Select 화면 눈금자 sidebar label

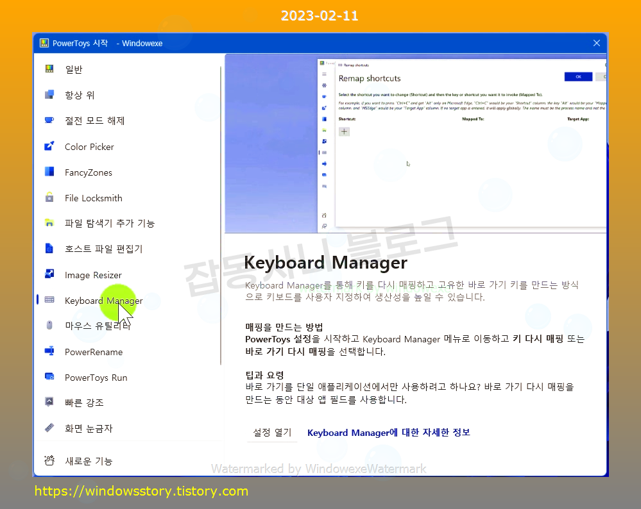click(89, 428)
